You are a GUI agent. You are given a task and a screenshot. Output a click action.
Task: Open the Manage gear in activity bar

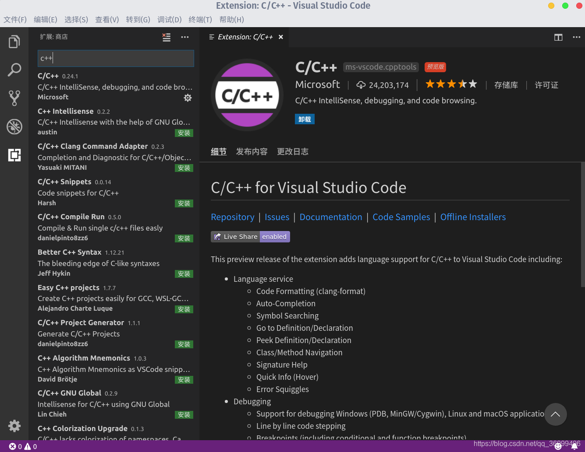[14, 426]
